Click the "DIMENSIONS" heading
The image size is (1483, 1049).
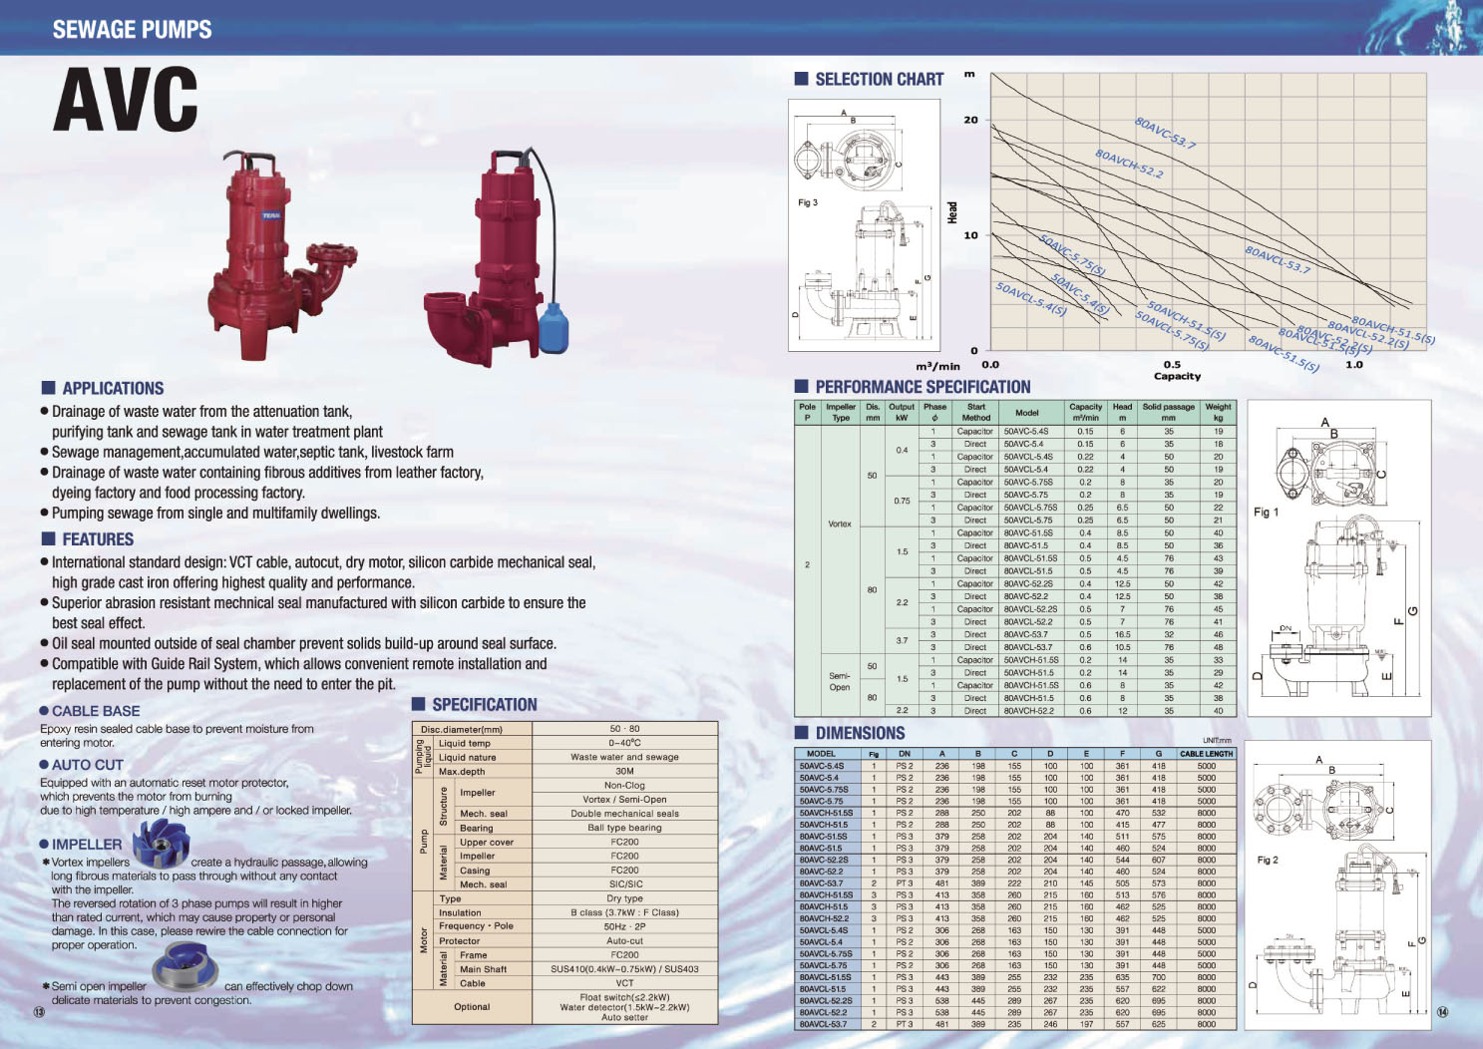(860, 733)
